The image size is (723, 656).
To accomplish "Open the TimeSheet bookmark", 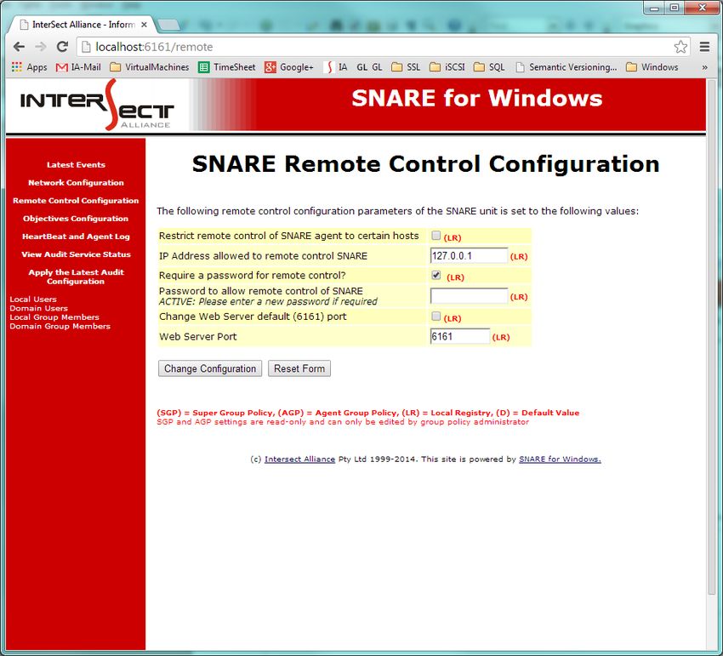I will [227, 67].
